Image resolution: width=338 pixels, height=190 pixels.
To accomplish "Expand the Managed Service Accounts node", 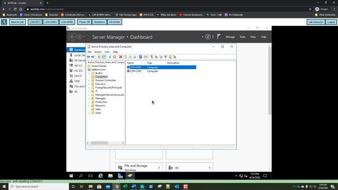I will (89, 95).
